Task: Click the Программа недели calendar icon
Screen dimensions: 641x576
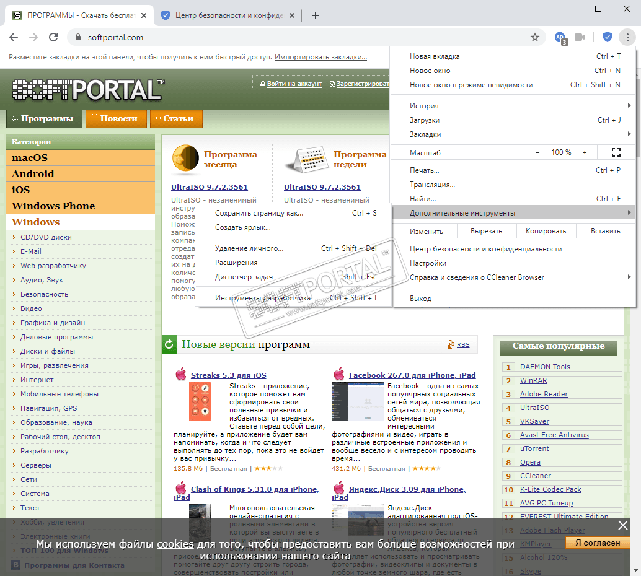Action: pyautogui.click(x=307, y=159)
